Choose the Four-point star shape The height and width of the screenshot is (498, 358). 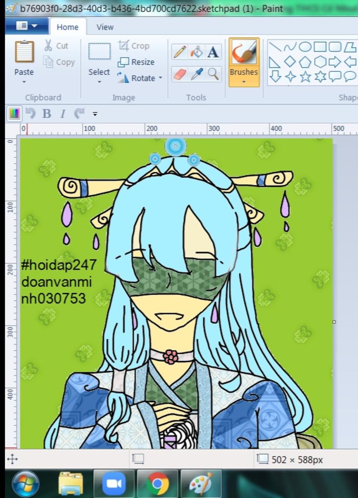[x=290, y=76]
